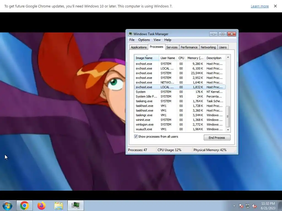Image resolution: width=282 pixels, height=211 pixels.
Task: Select the wuauclt.exe process row
Action: (180, 129)
